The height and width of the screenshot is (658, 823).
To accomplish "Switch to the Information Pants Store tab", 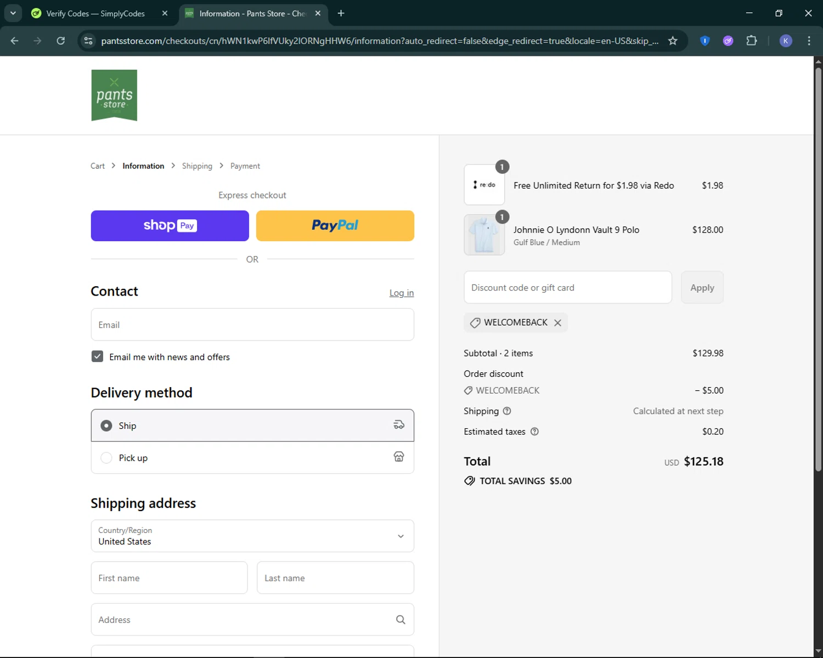I will tap(252, 13).
